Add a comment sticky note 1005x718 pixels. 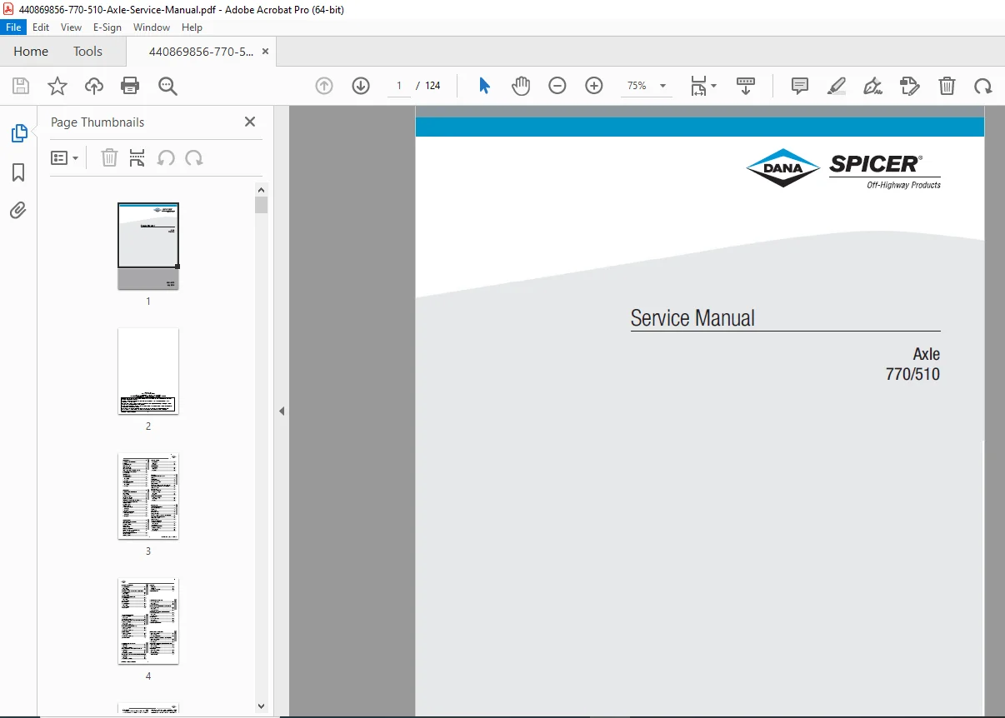(x=800, y=86)
